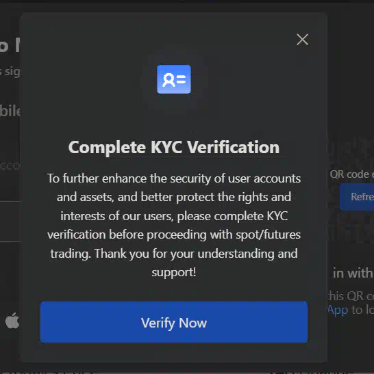The height and width of the screenshot is (374, 374).
Task: Click the cut-off page title at left
Action: click(10, 45)
